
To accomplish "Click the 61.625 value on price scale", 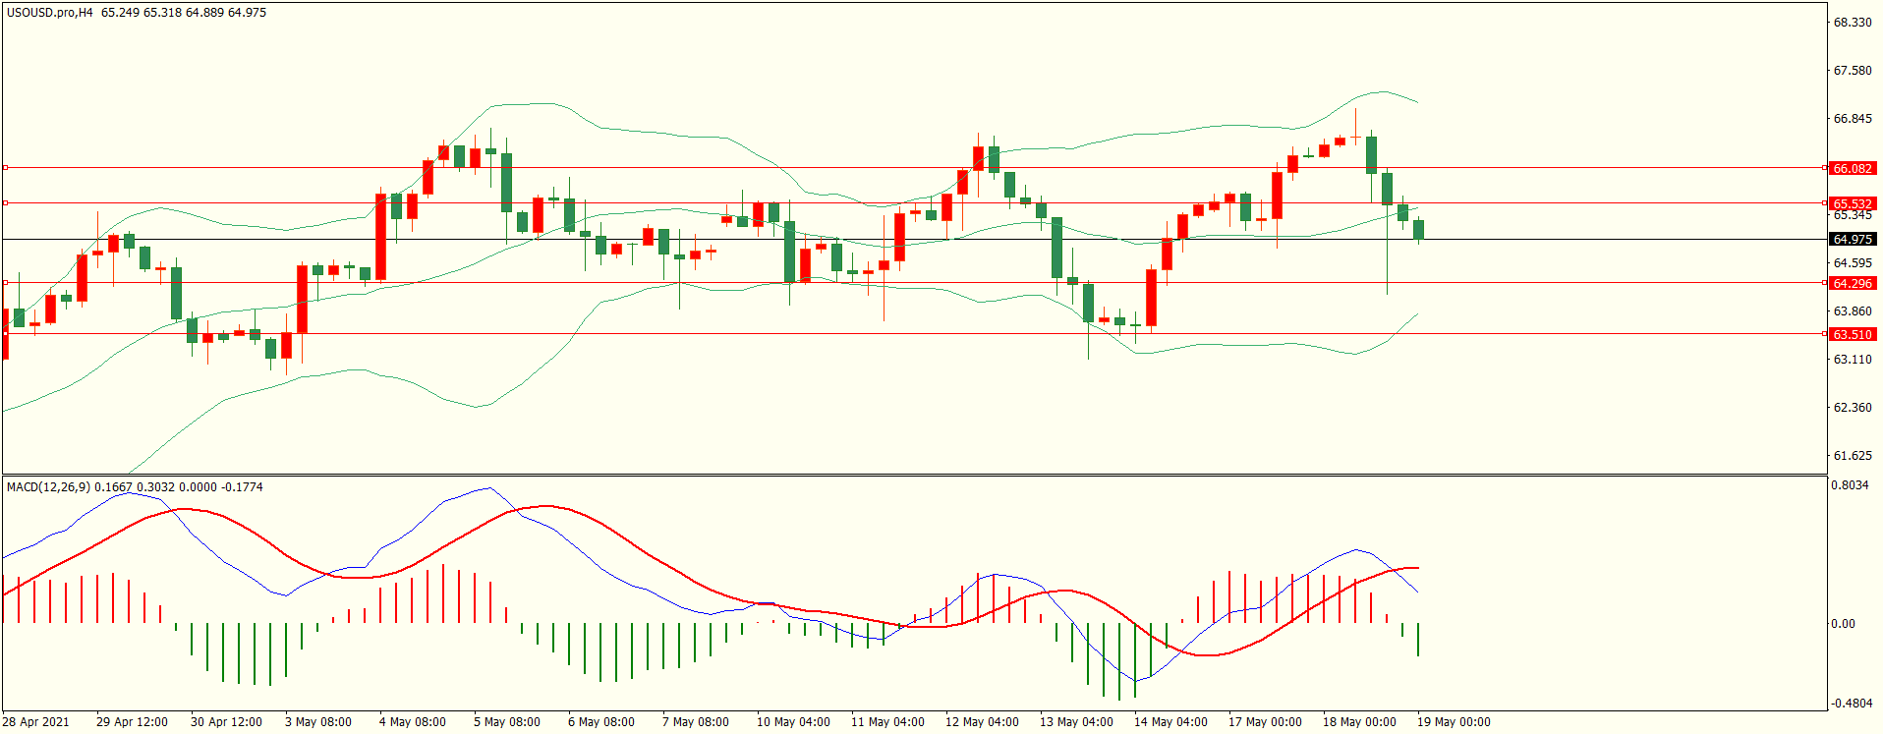I will [1853, 455].
